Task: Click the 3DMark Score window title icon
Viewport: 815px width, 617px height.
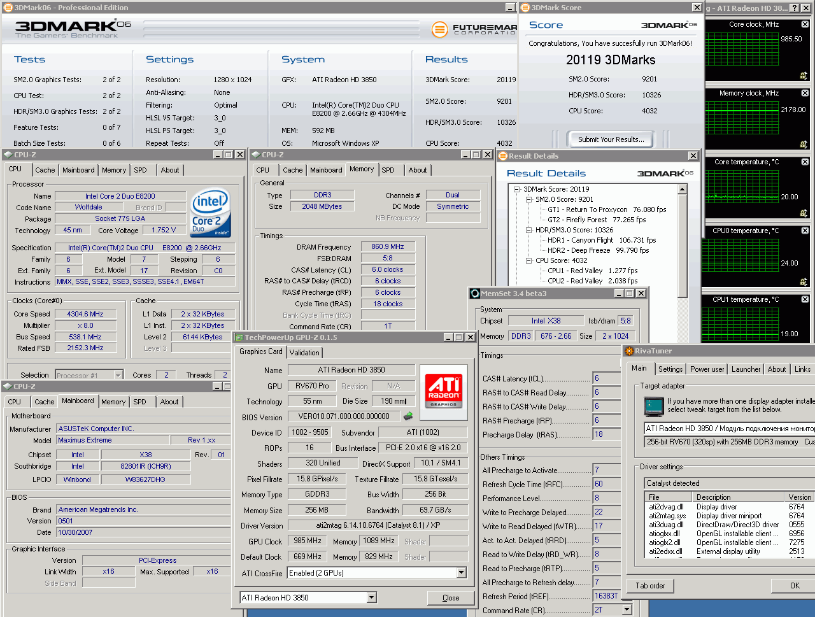Action: coord(525,8)
